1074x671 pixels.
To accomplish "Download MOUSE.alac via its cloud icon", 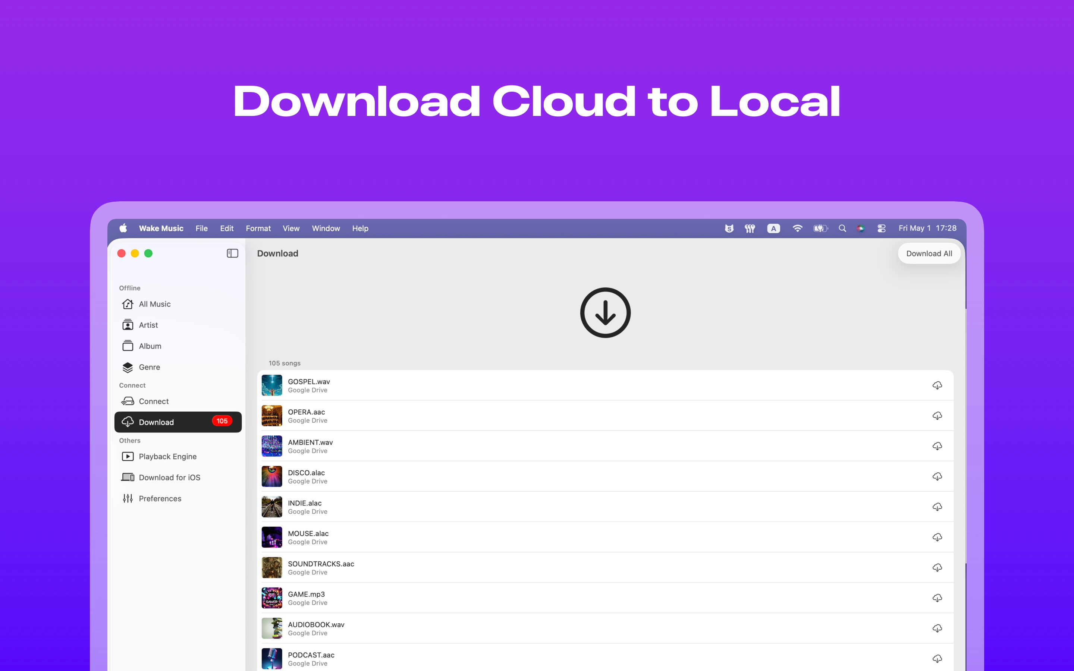I will 937,538.
